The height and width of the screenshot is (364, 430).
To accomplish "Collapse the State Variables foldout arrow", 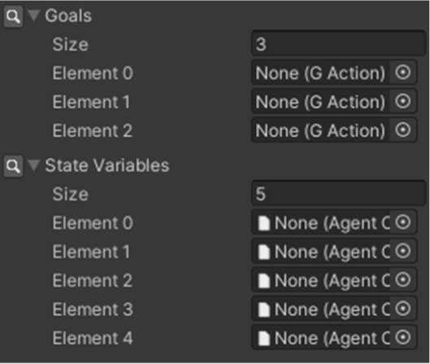I will [x=34, y=165].
